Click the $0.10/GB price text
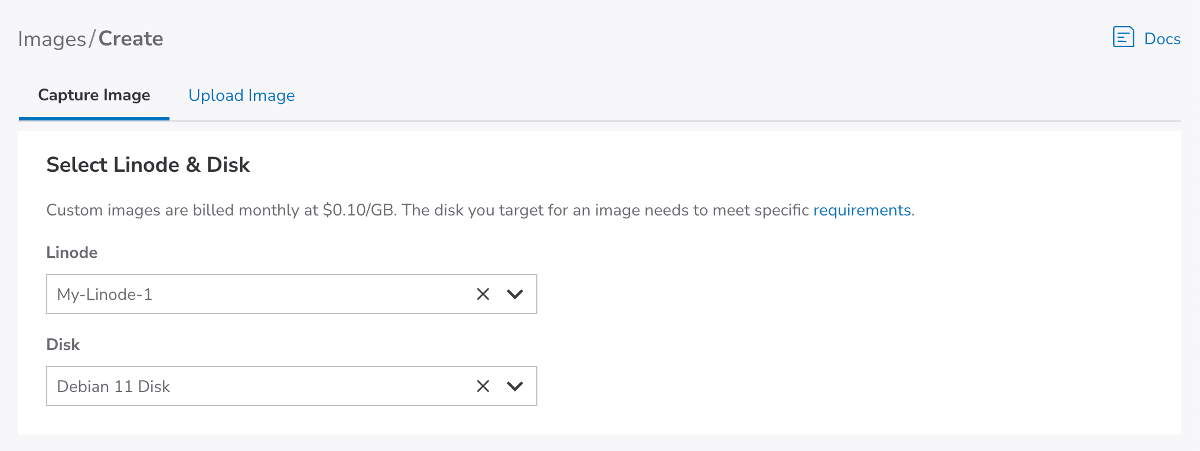 358,210
